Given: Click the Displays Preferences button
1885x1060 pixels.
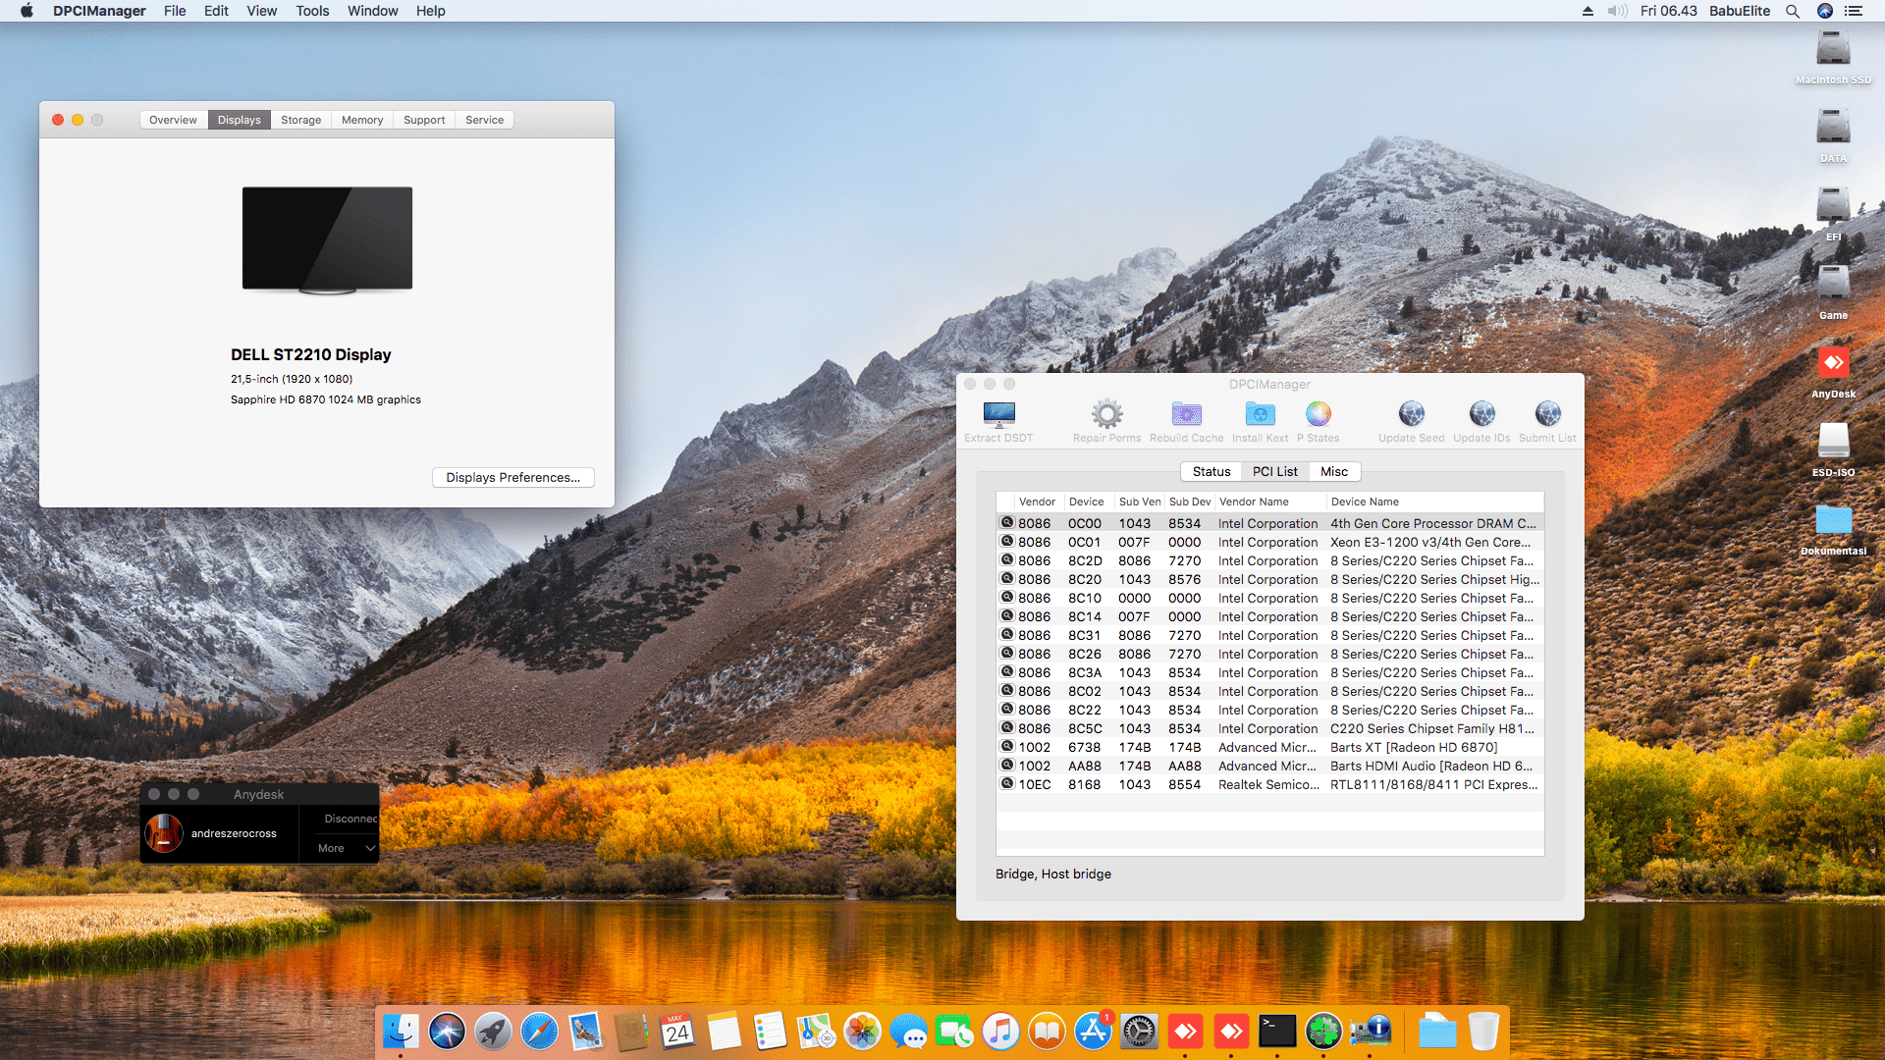Looking at the screenshot, I should coord(512,478).
